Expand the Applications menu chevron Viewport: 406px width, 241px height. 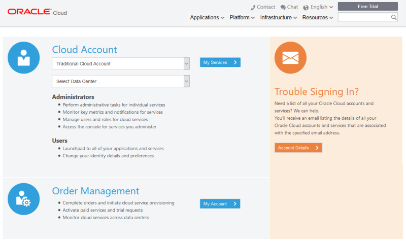click(x=222, y=18)
